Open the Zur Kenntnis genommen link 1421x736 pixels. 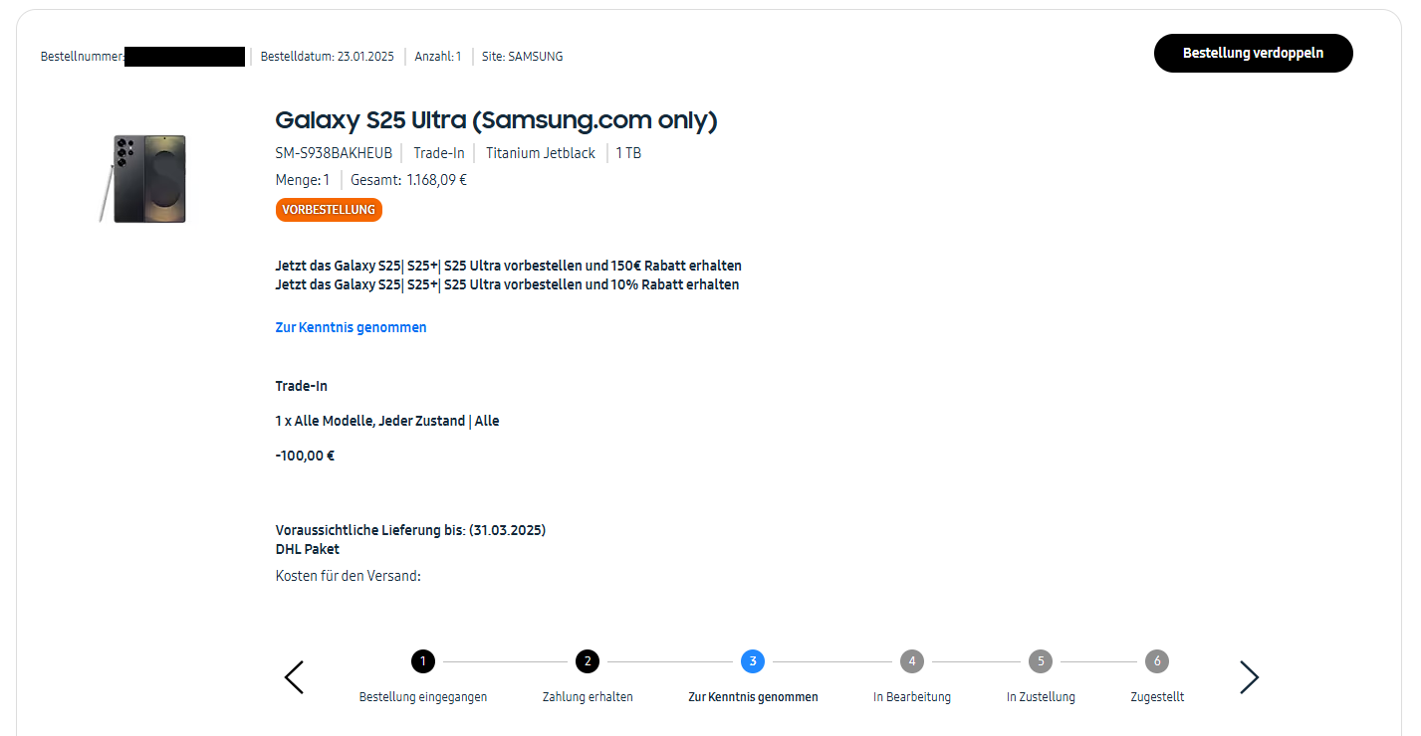(x=351, y=327)
